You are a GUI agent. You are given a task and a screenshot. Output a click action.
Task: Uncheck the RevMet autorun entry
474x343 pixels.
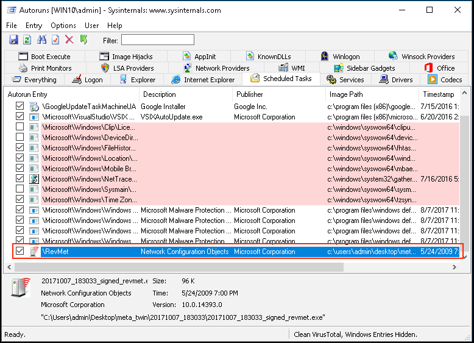pyautogui.click(x=20, y=252)
